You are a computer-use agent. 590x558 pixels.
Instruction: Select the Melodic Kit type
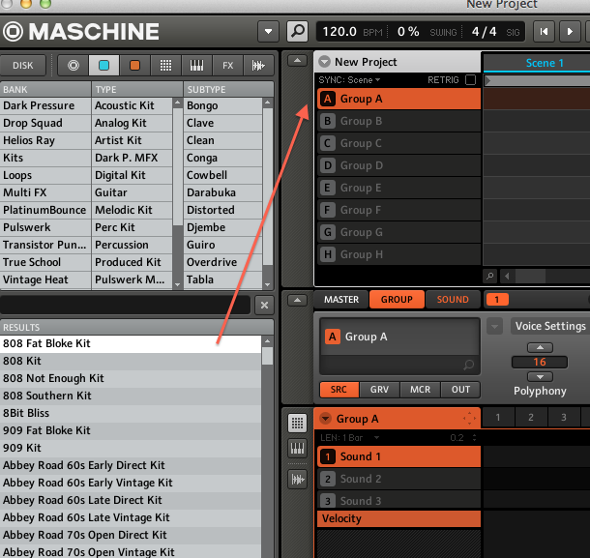(133, 210)
